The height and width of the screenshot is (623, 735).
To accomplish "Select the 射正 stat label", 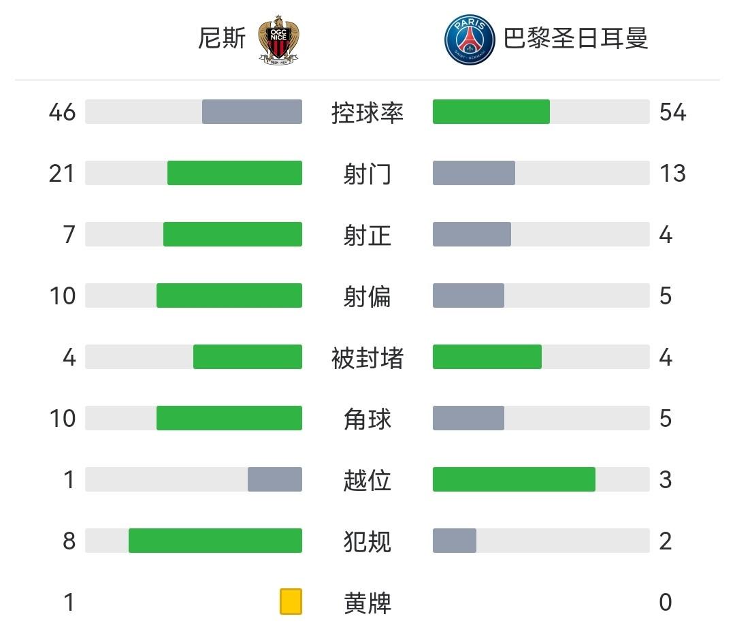I will pos(367,235).
